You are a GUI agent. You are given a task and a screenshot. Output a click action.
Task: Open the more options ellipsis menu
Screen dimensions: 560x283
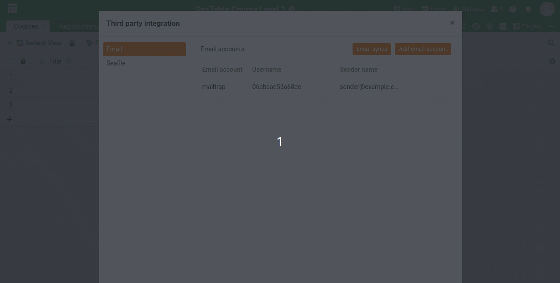[x=551, y=26]
